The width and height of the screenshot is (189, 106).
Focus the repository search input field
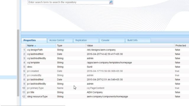(69, 2)
